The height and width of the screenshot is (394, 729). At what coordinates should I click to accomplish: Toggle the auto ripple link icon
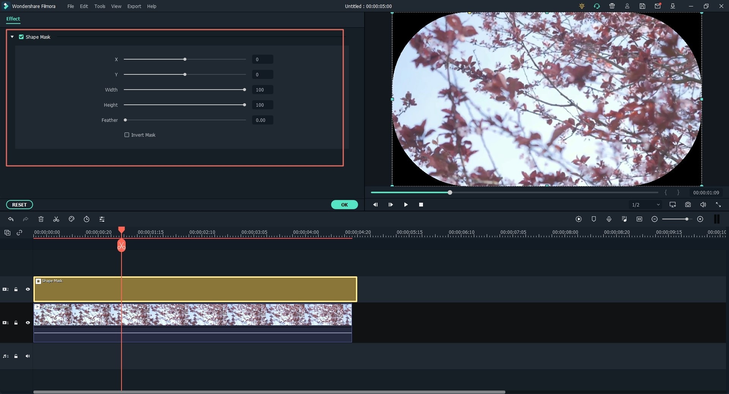pos(19,233)
